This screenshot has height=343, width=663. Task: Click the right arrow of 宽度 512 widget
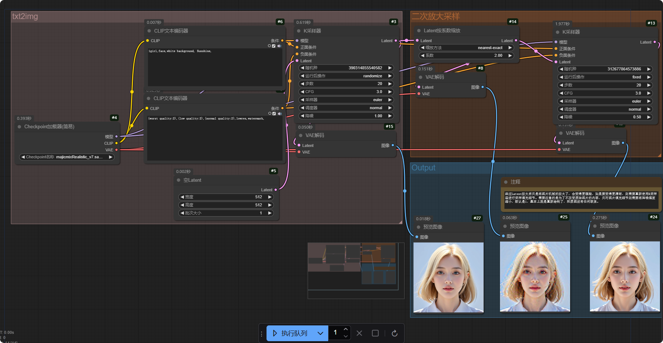[270, 197]
